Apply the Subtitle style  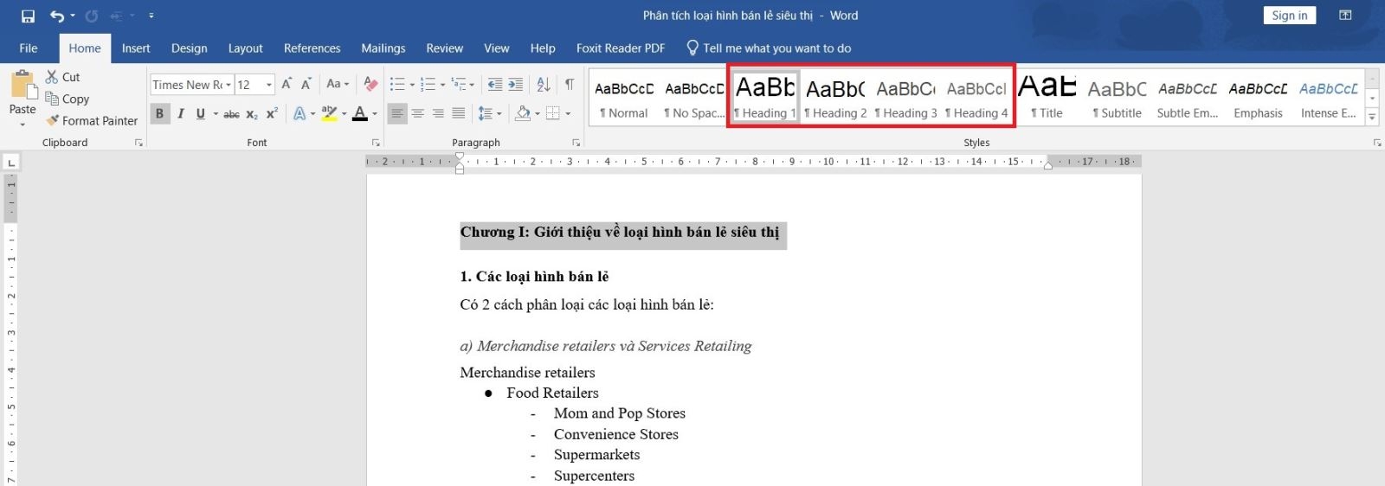click(1118, 99)
